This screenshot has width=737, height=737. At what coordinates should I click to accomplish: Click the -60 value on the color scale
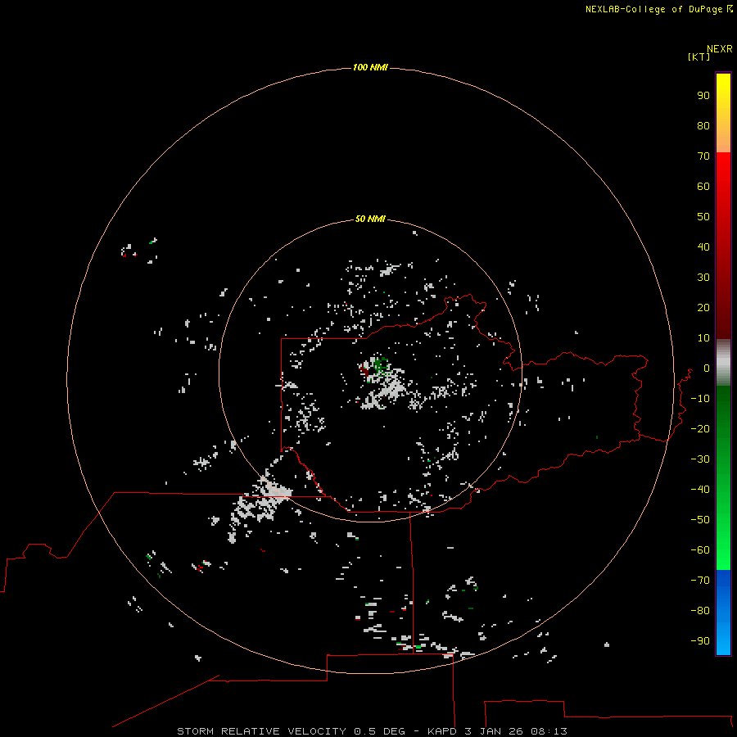click(700, 550)
